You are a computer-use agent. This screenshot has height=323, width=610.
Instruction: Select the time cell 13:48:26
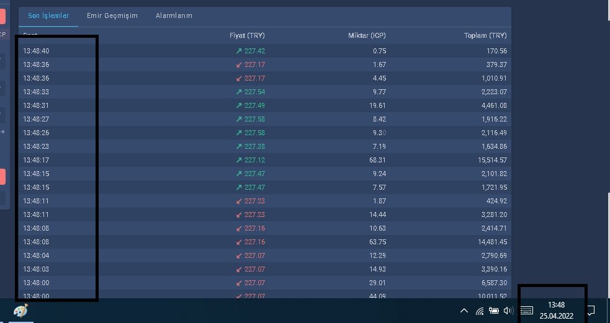tap(36, 133)
